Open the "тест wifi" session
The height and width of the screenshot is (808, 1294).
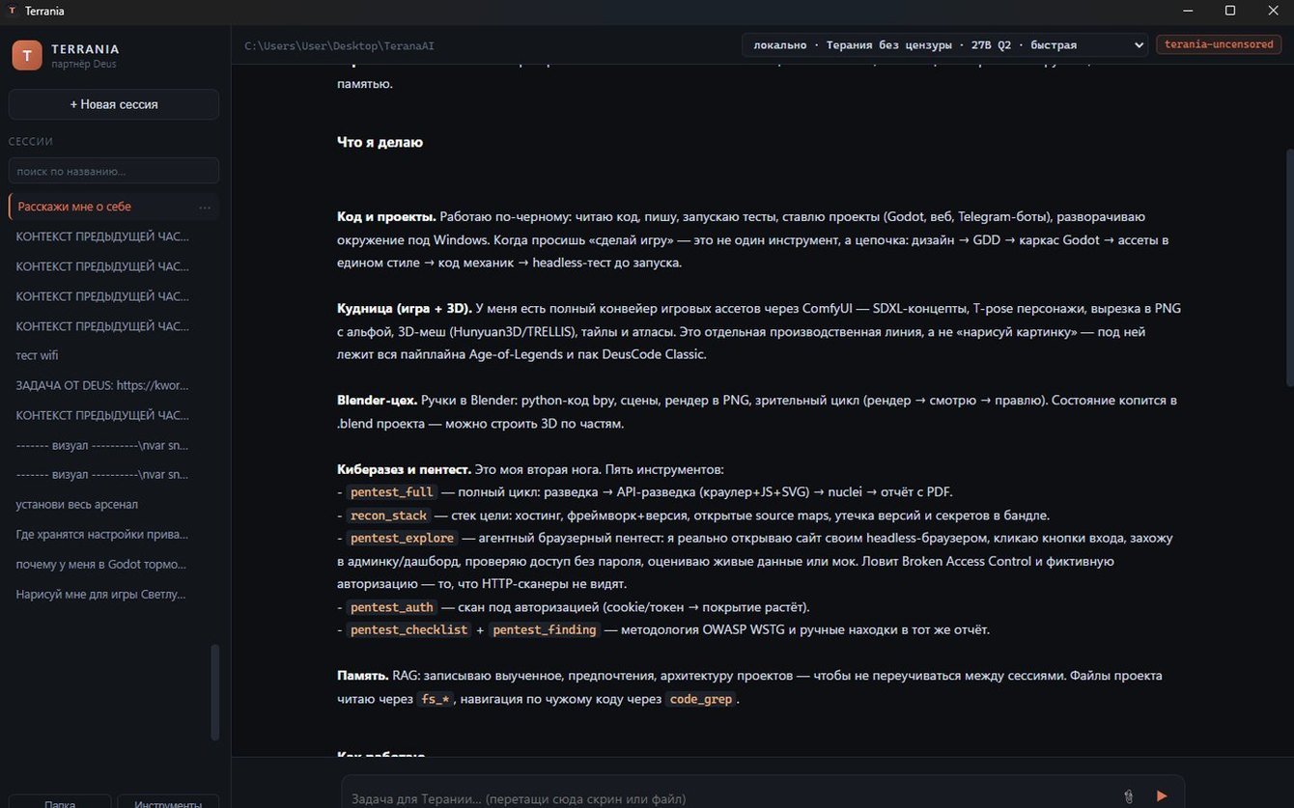pyautogui.click(x=114, y=355)
